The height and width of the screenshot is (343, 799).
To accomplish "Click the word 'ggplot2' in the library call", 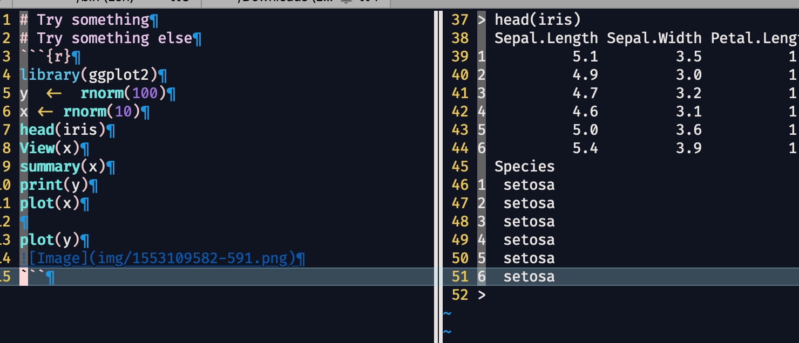I will point(119,75).
